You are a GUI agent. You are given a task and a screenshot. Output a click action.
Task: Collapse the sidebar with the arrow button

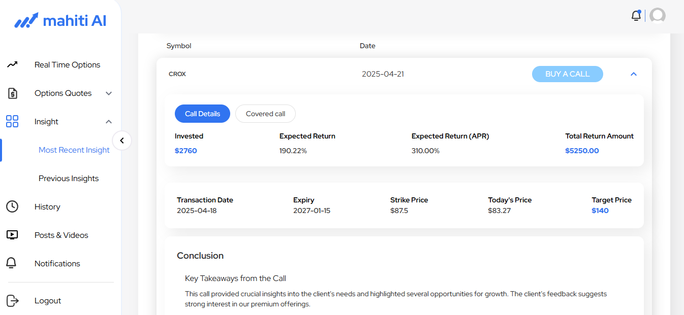122,141
